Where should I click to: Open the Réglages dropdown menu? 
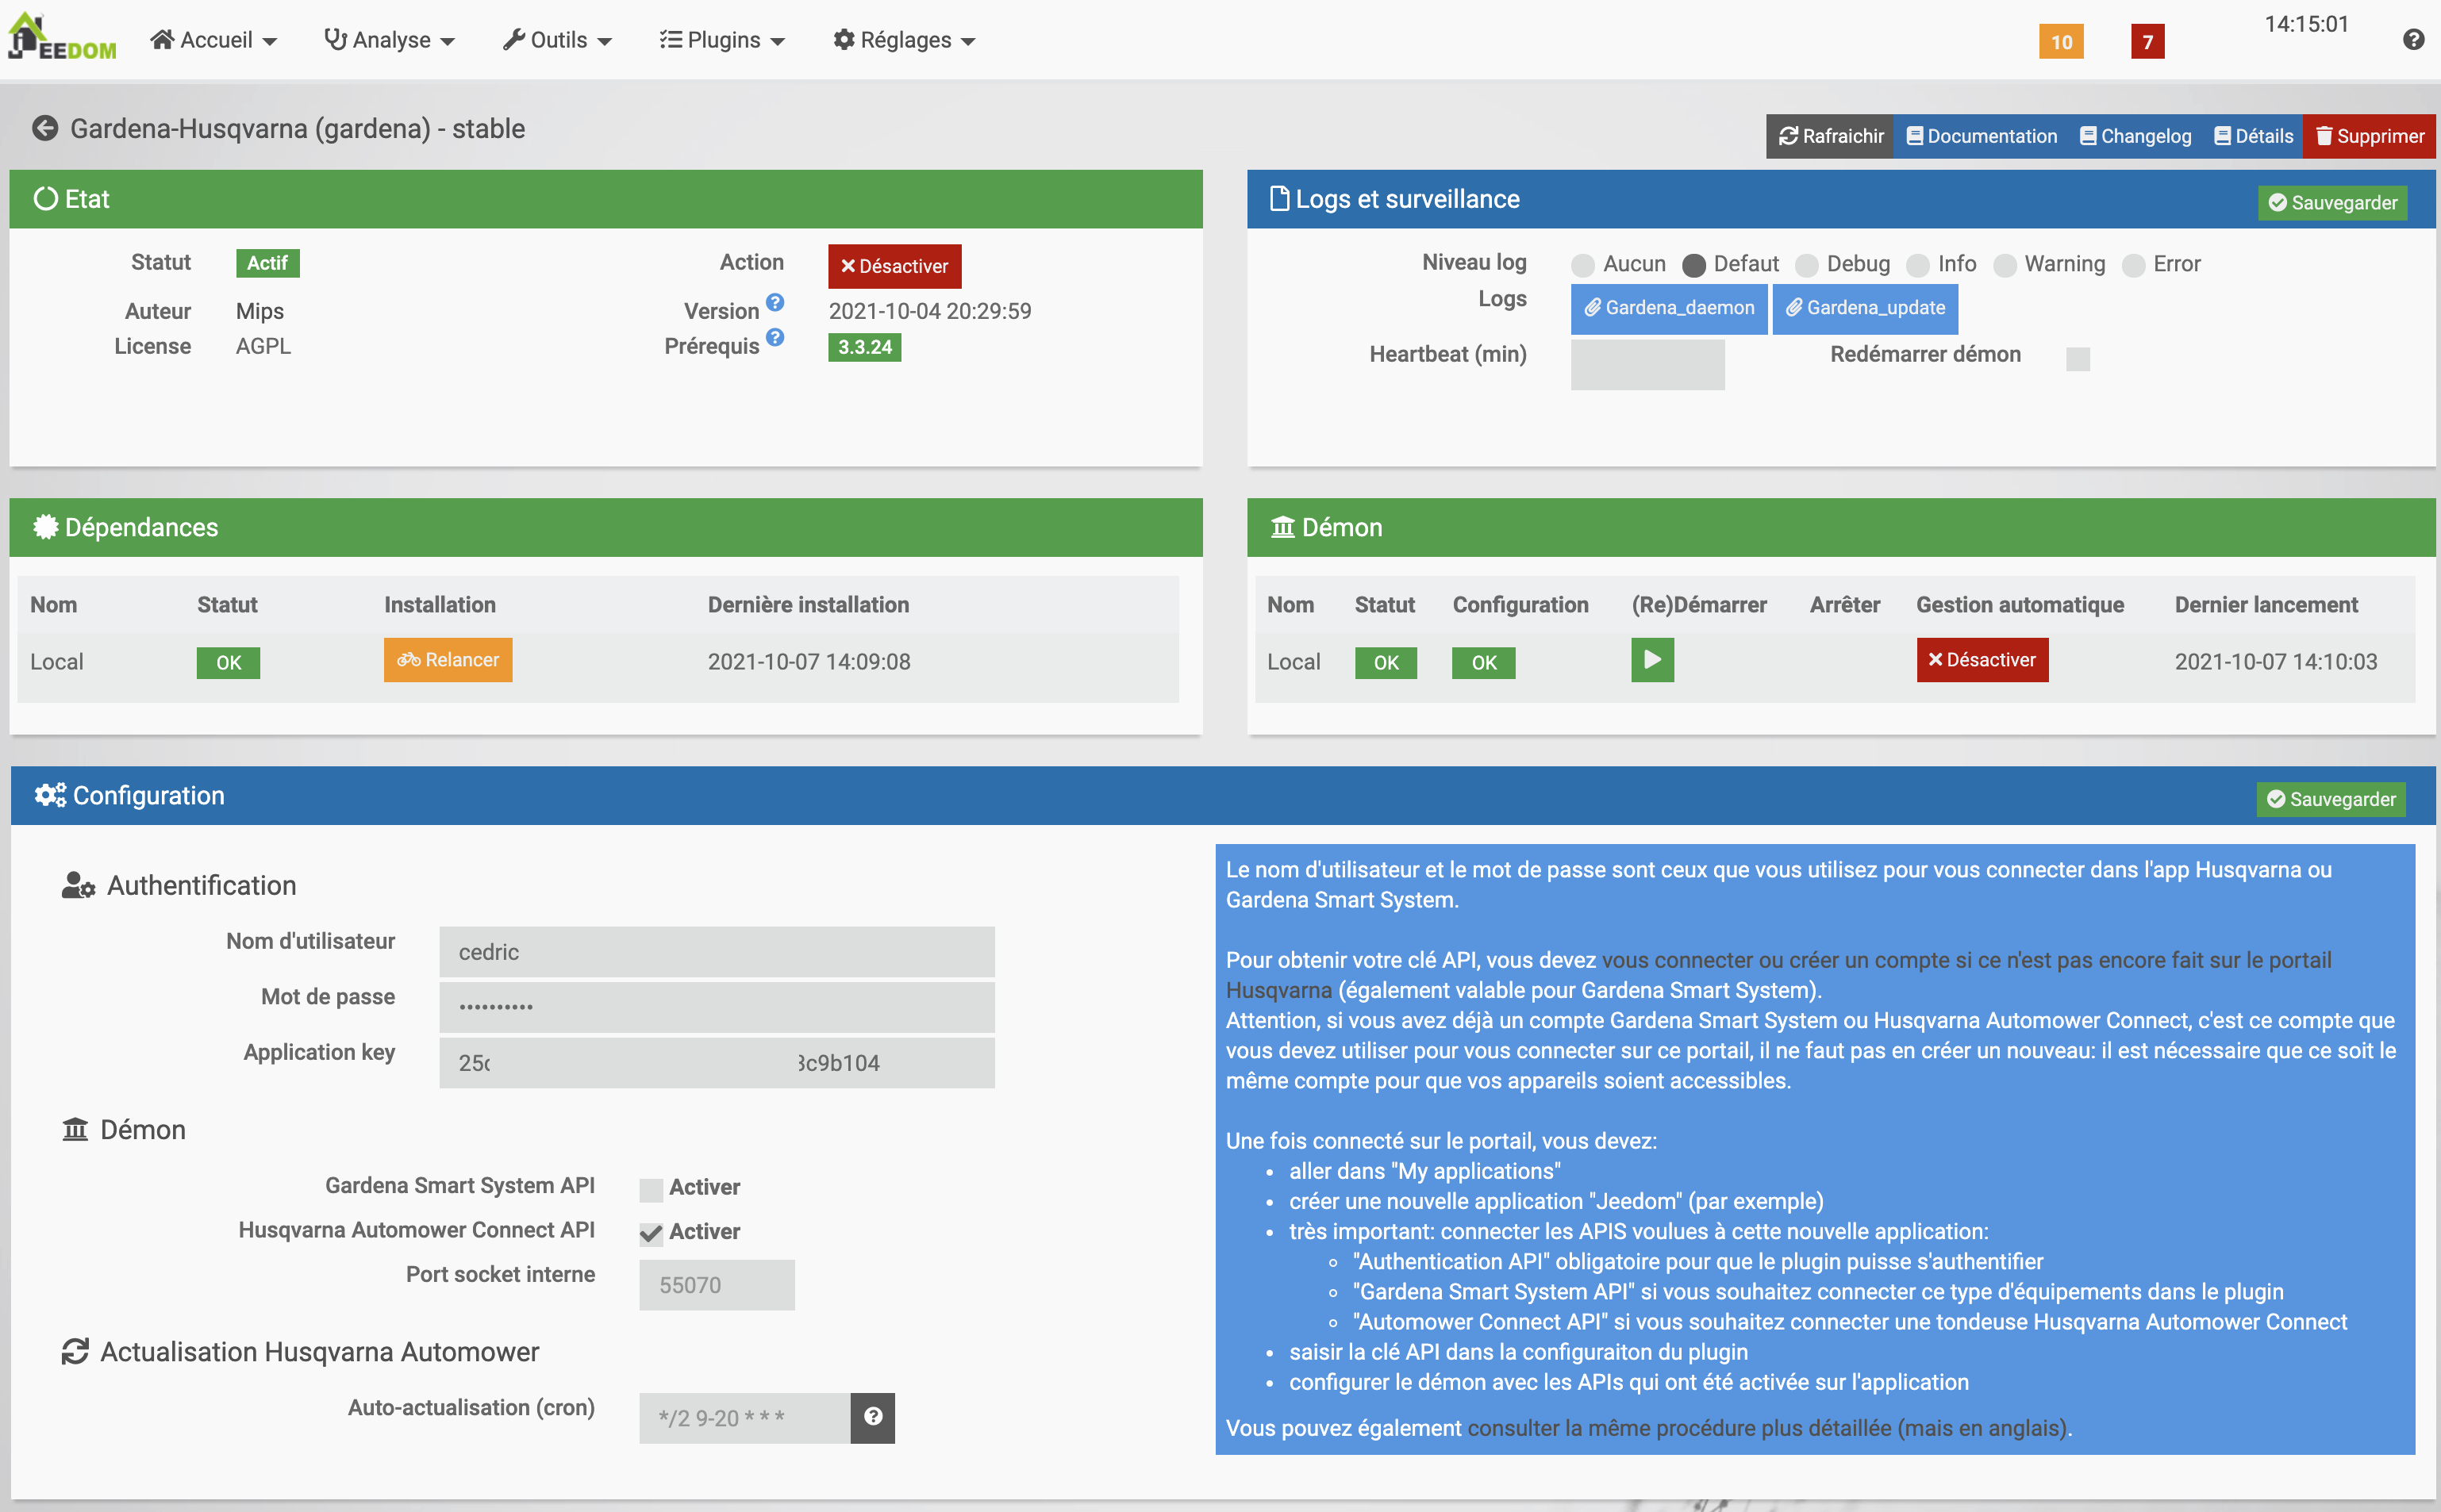point(905,40)
